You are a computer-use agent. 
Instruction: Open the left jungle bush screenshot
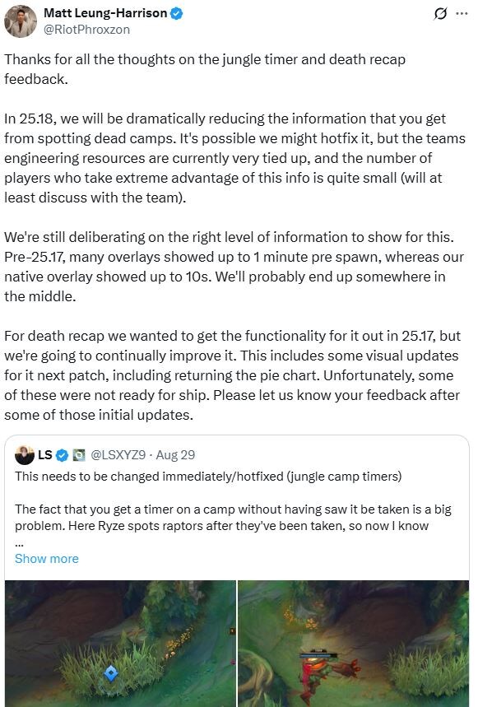[120, 644]
